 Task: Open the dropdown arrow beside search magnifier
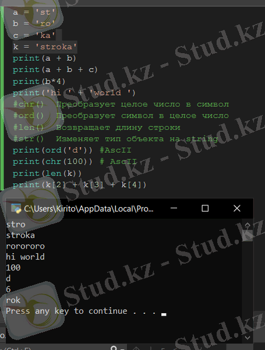click(122, 349)
